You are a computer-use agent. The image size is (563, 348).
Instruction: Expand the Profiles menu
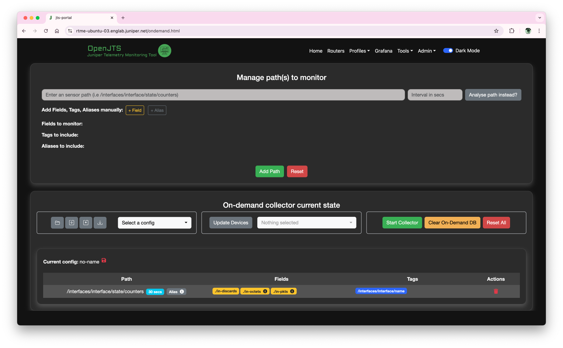(x=359, y=51)
